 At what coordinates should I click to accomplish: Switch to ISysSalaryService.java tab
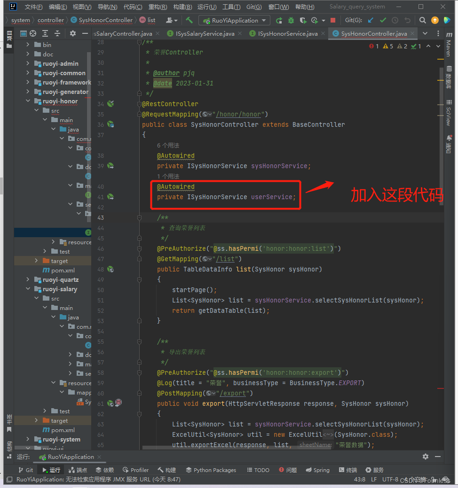coord(205,34)
